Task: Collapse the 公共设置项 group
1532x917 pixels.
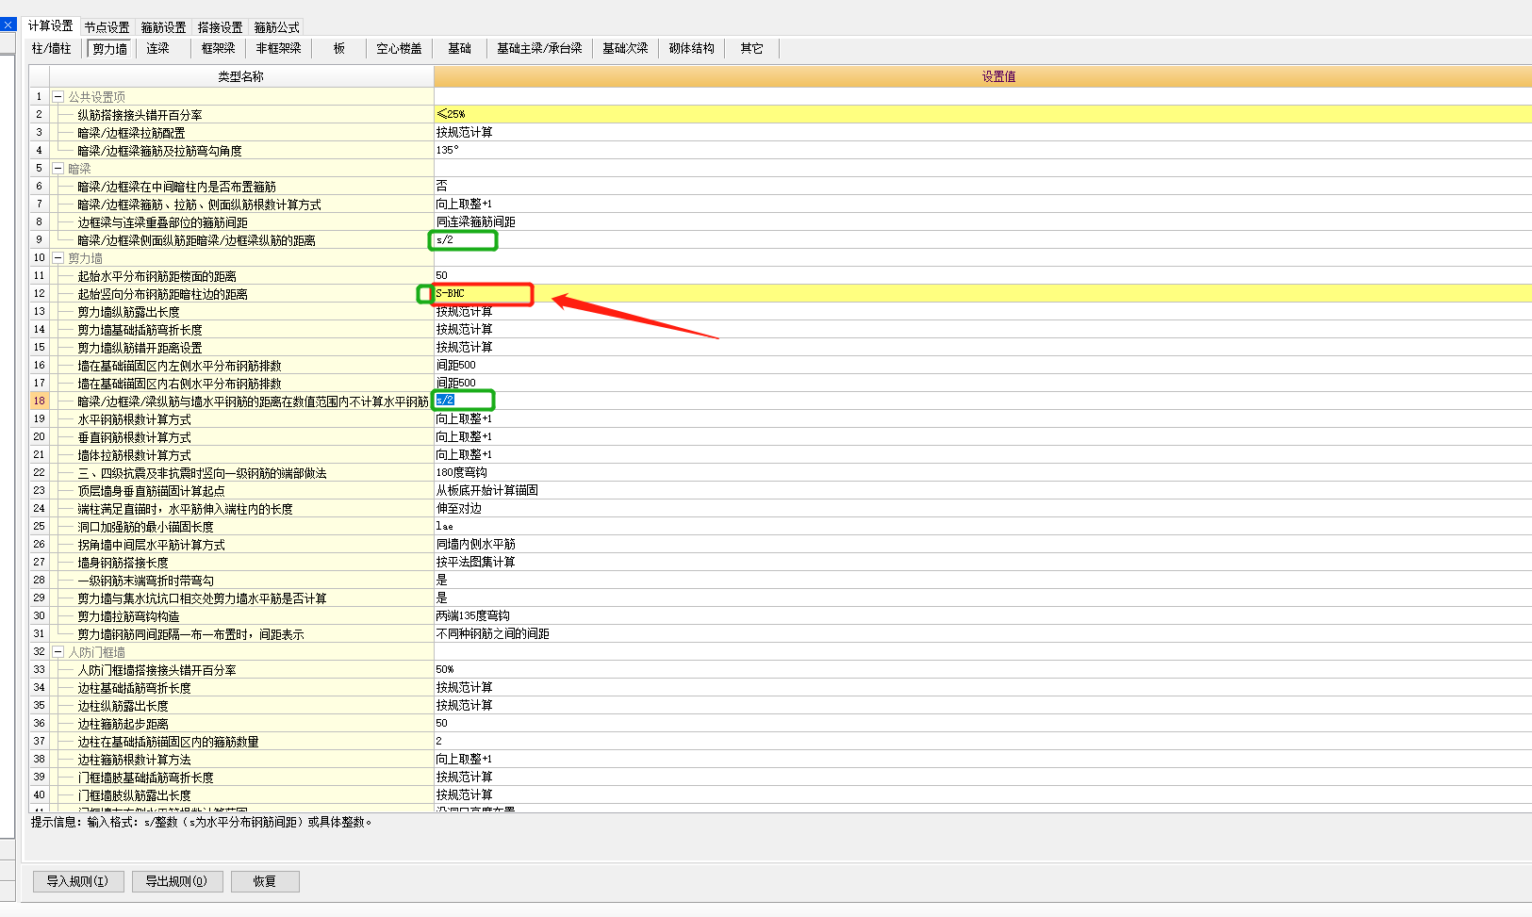Action: (58, 97)
